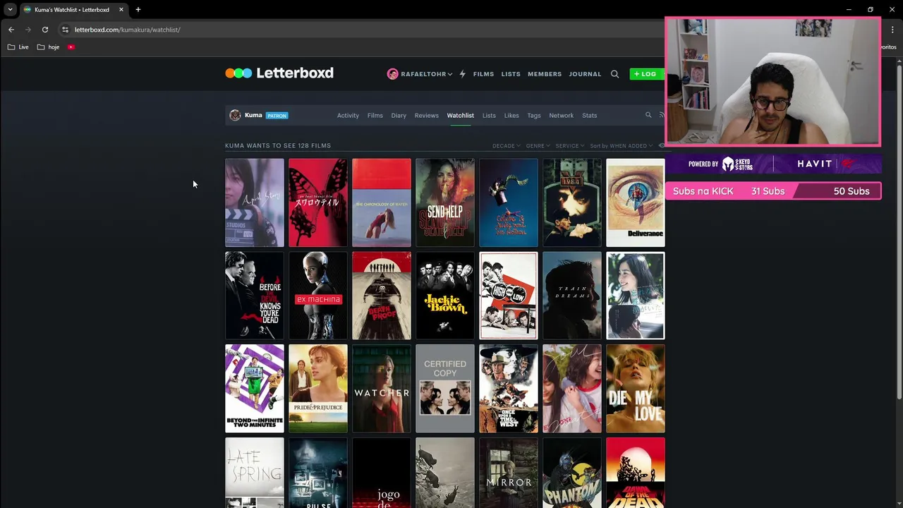Image resolution: width=903 pixels, height=508 pixels.
Task: Open the MEMBERS page
Action: click(x=545, y=74)
